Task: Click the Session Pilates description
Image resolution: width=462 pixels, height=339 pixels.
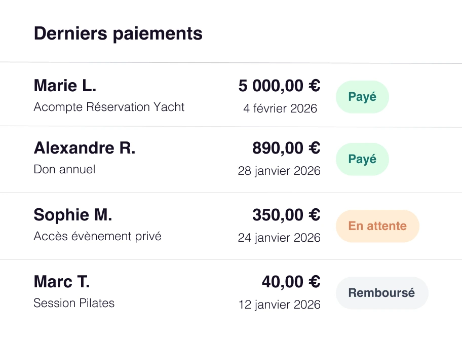Action: tap(74, 303)
